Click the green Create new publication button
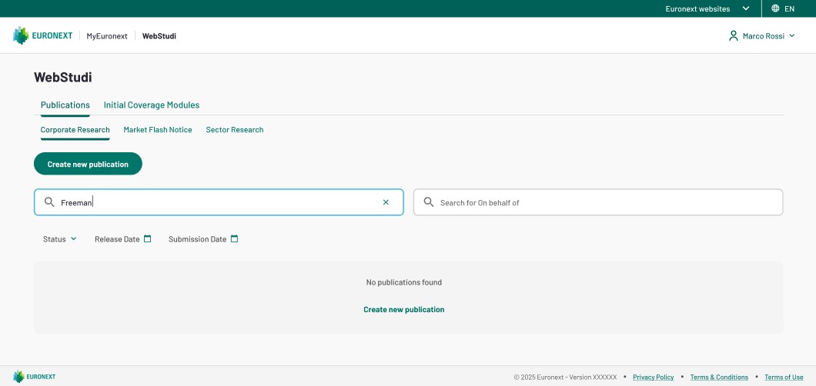This screenshot has height=386, width=816. [88, 164]
